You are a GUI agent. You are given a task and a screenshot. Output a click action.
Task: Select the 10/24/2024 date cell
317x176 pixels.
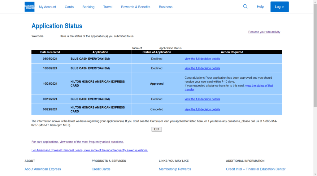[x=50, y=84]
